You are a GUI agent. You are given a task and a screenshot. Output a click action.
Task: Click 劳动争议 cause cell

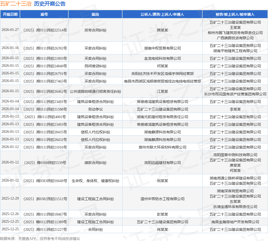tap(95, 109)
